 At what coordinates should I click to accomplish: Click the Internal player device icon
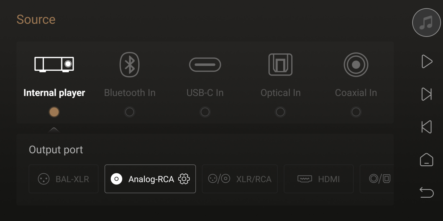click(x=54, y=64)
